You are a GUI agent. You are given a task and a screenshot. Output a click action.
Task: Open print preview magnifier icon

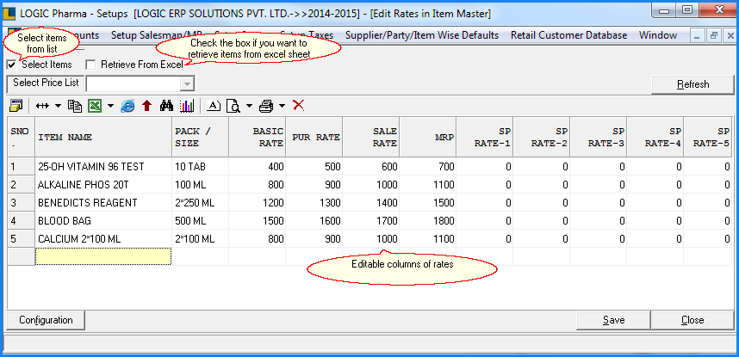[x=233, y=106]
